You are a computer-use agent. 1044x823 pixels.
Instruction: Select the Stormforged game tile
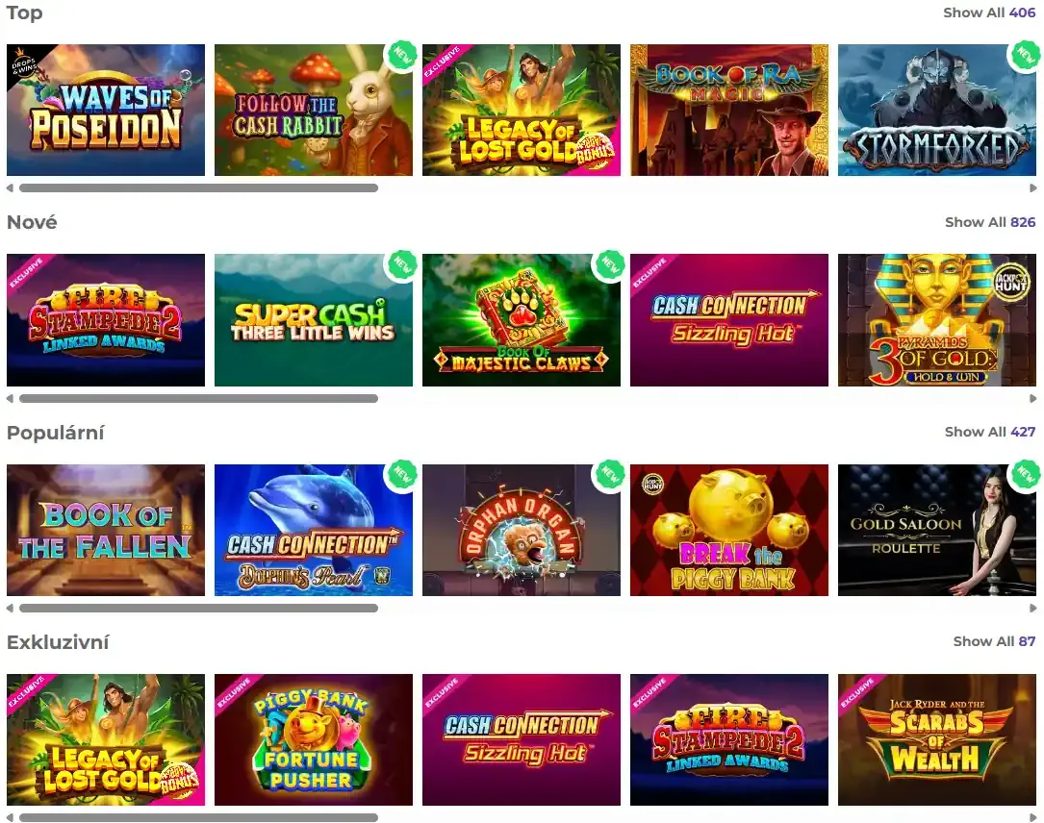937,110
